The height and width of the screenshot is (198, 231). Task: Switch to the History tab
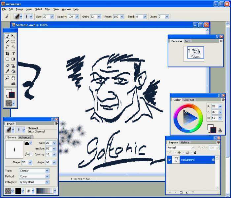point(185,142)
